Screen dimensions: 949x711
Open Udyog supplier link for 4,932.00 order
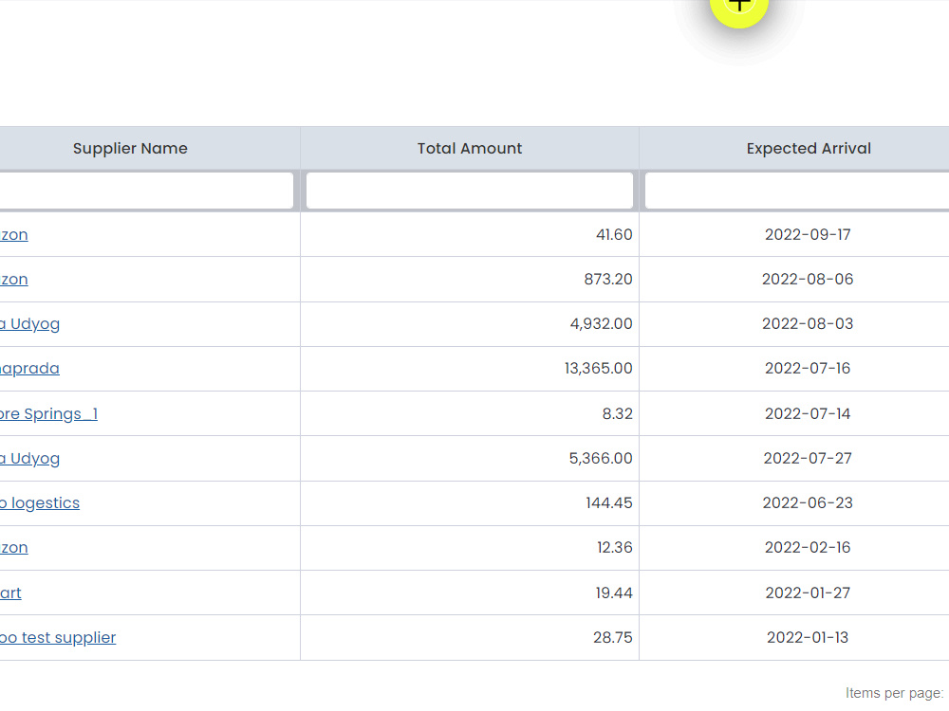[x=29, y=324]
